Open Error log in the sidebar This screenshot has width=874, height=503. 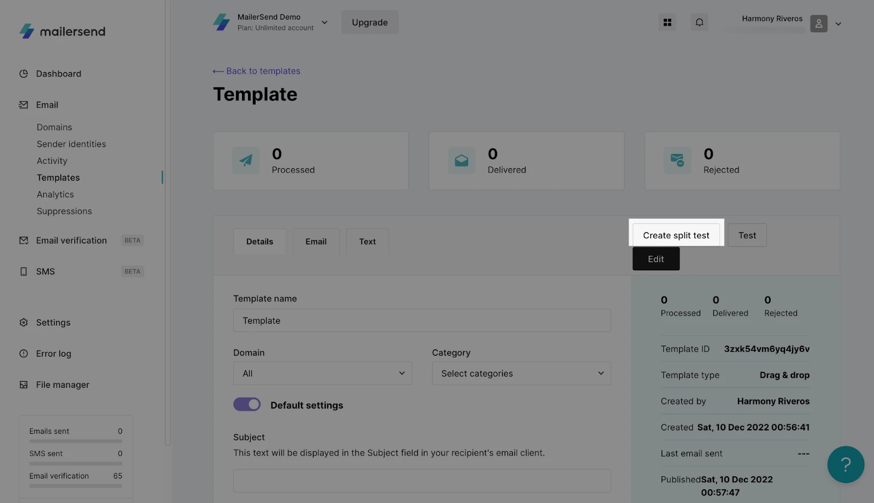[54, 354]
